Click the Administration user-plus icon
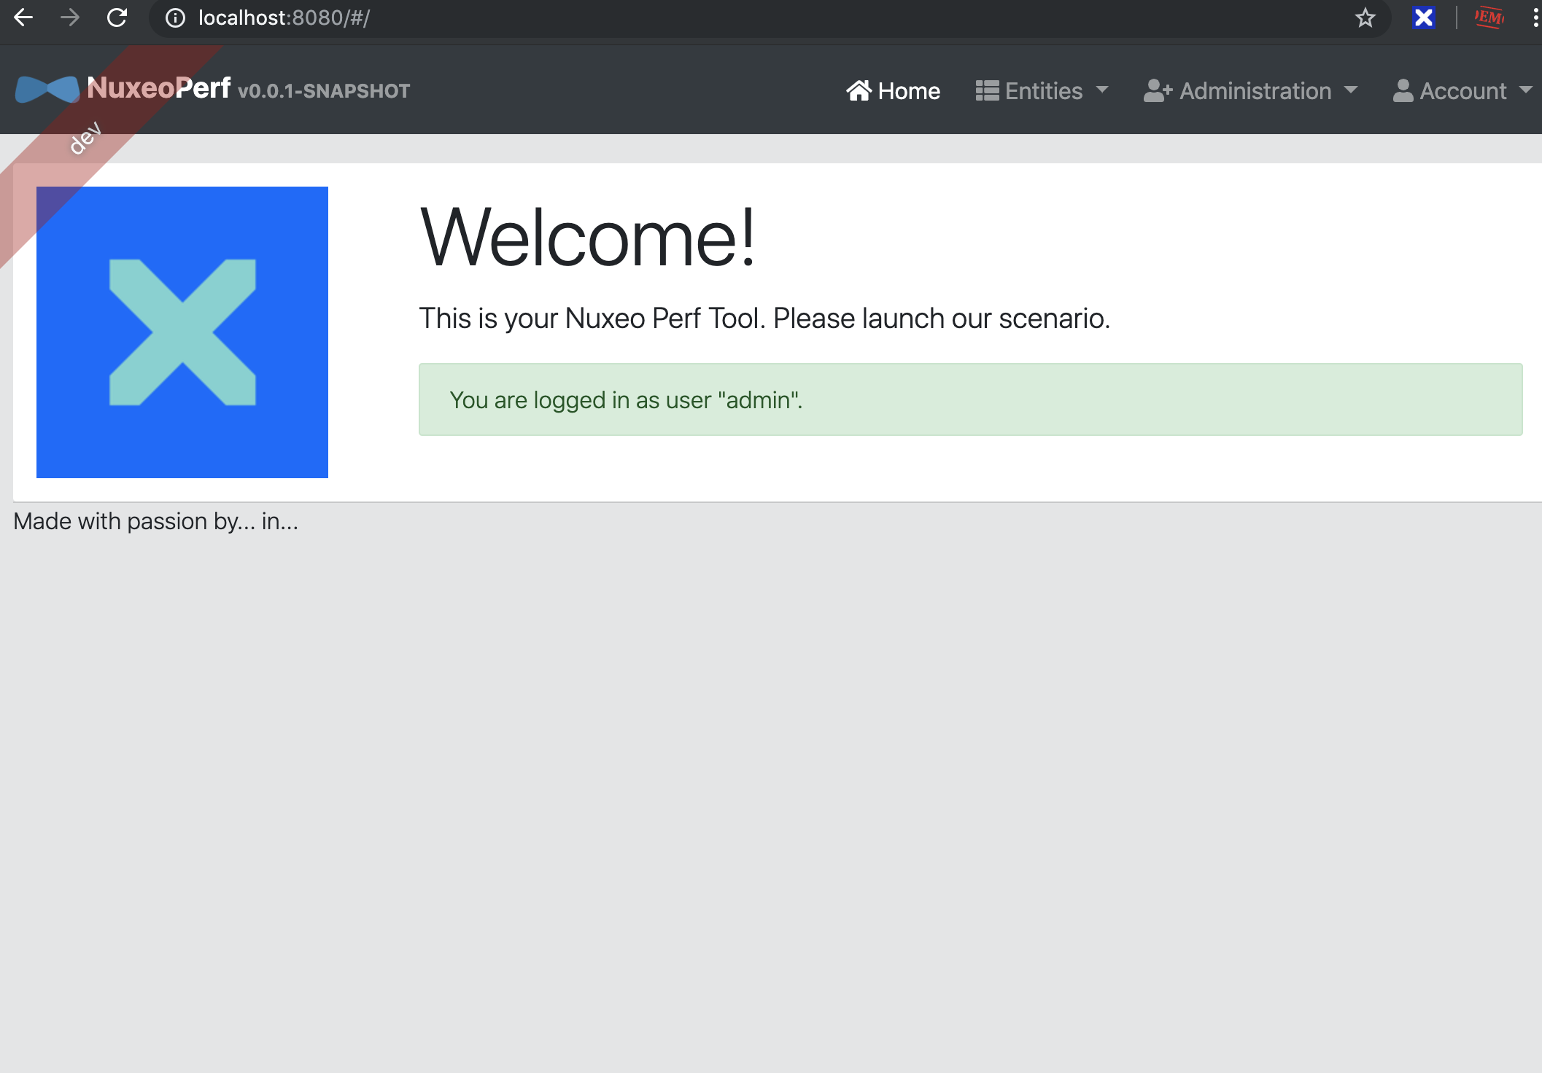The image size is (1542, 1073). pos(1158,90)
